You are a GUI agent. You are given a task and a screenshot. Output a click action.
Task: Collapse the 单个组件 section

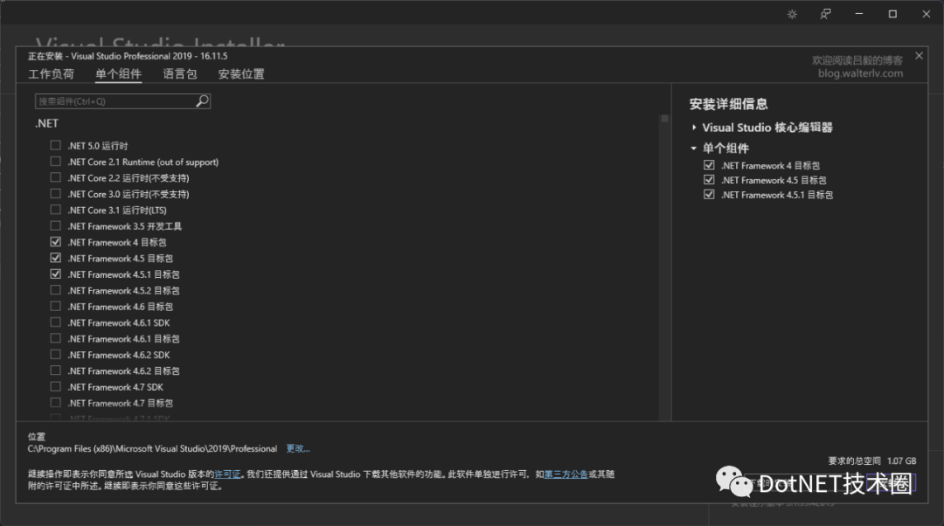[x=693, y=148]
